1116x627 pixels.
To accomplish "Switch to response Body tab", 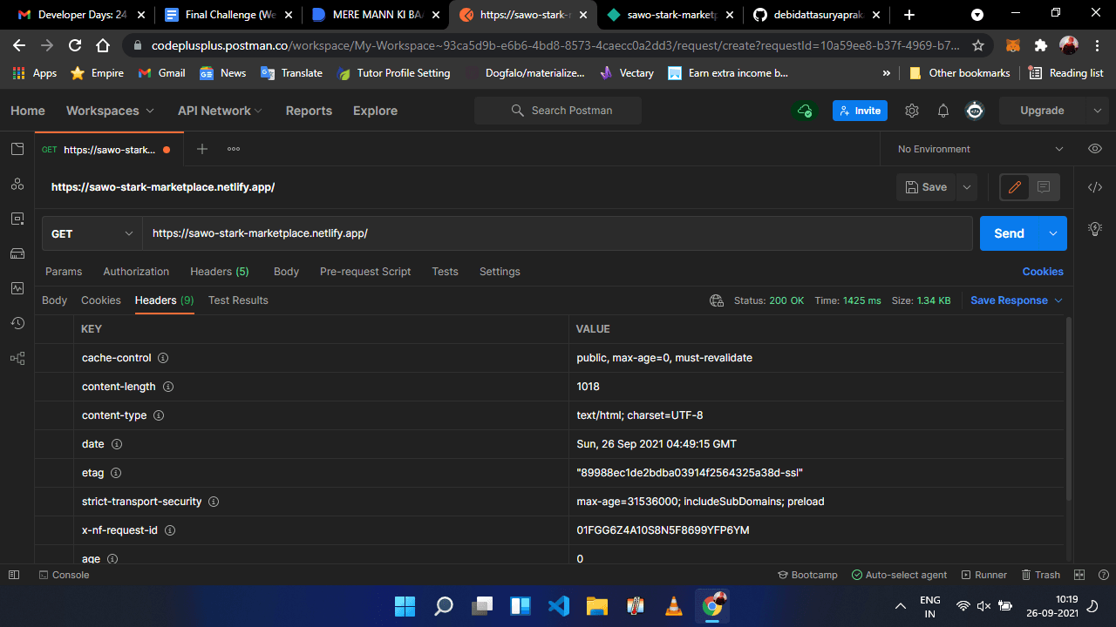I will tap(54, 300).
